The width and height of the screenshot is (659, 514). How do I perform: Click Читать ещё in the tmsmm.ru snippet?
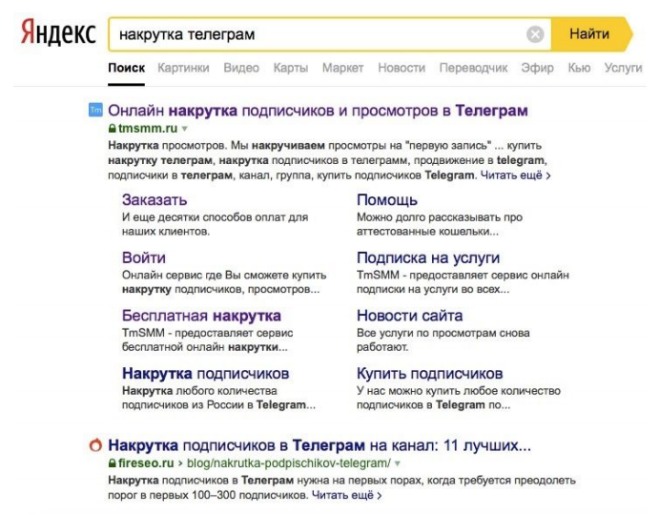click(x=515, y=175)
